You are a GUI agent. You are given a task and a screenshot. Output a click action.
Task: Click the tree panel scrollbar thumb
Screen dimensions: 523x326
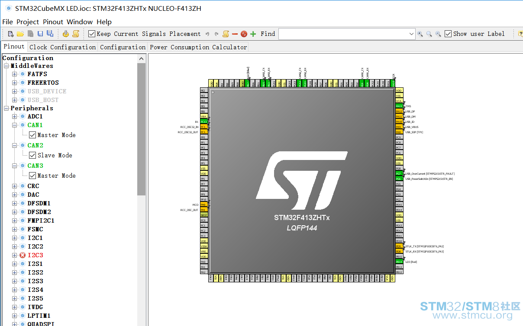[x=142, y=129]
